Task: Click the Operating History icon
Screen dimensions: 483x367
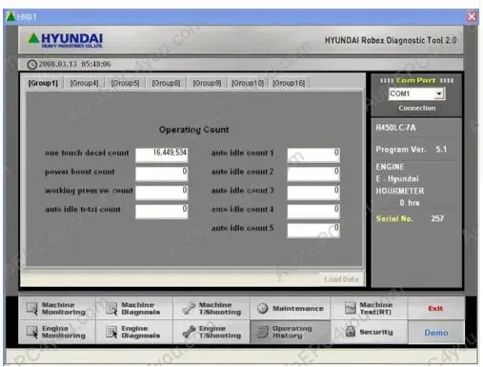Action: click(263, 332)
